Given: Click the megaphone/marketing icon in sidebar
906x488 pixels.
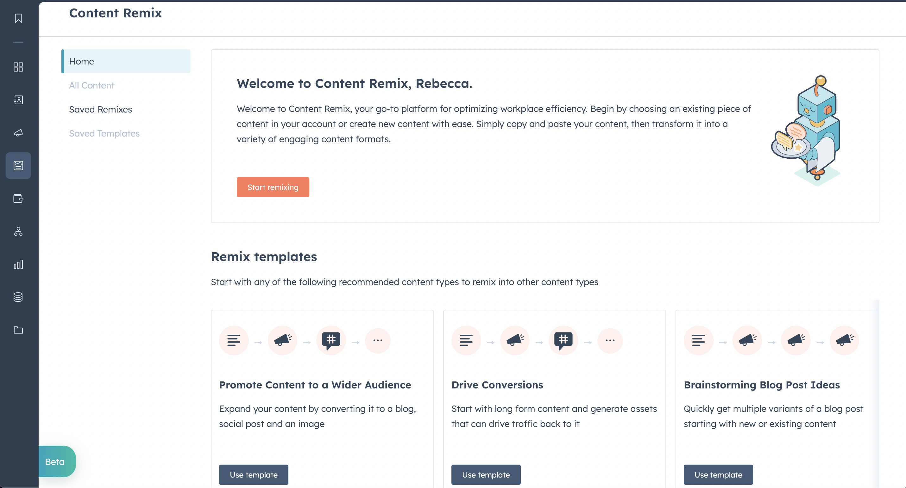Looking at the screenshot, I should 17,133.
